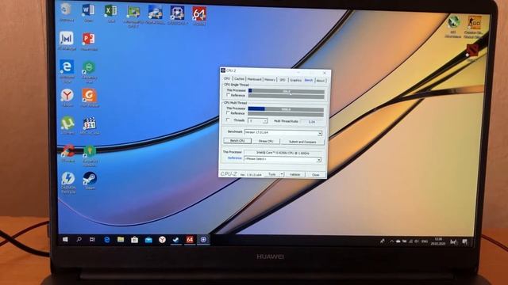Viewport: 508px width, 285px height.
Task: Enable the Single Thread Reference checkbox
Action: click(228, 95)
